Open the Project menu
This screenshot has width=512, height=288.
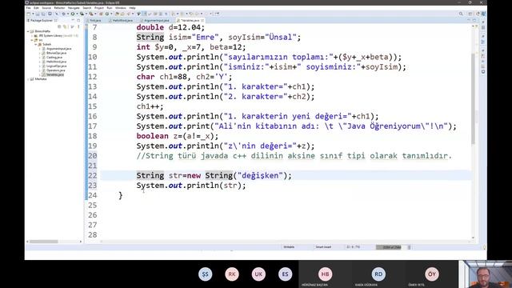point(99,8)
